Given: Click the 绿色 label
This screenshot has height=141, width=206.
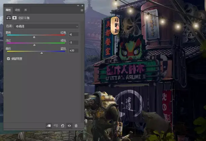Looking at the screenshot, I should click(63, 40).
